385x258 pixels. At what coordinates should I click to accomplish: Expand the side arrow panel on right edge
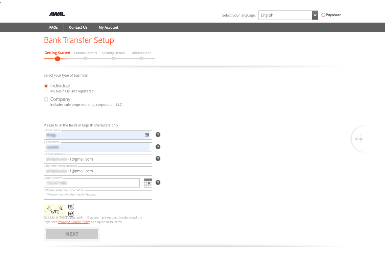(359, 139)
